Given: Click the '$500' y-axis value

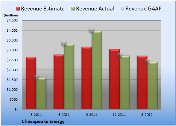Looking at the screenshot, I should [14, 99].
